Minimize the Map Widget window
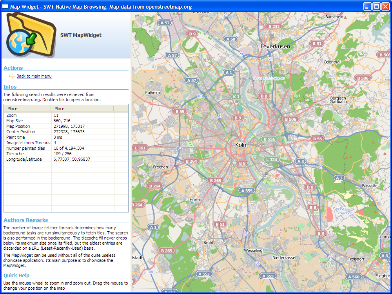 [x=367, y=6]
